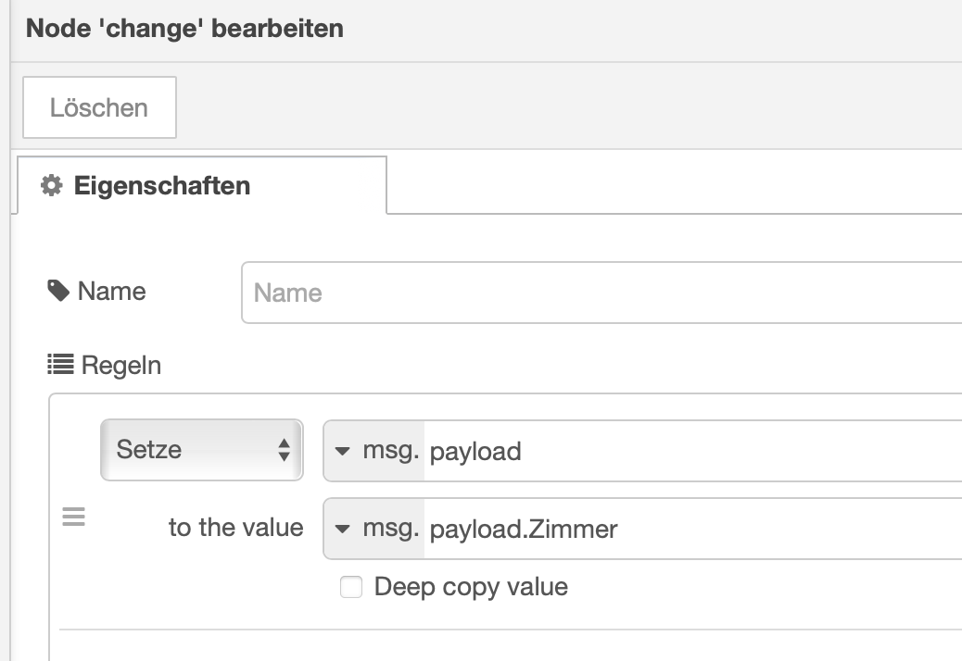The width and height of the screenshot is (962, 661).
Task: Click the Regeln section label
Action: pyautogui.click(x=120, y=366)
